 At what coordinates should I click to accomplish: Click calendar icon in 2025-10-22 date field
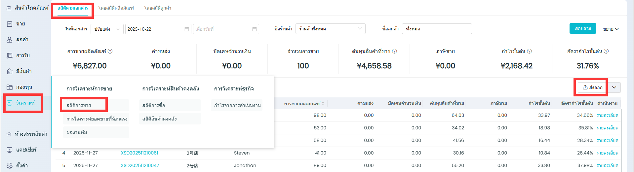(186, 29)
